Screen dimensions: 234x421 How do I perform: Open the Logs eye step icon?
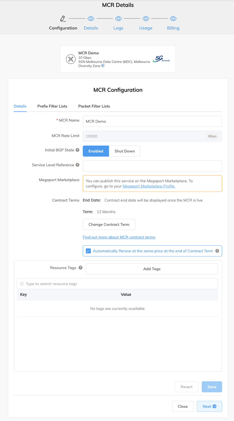(118, 19)
